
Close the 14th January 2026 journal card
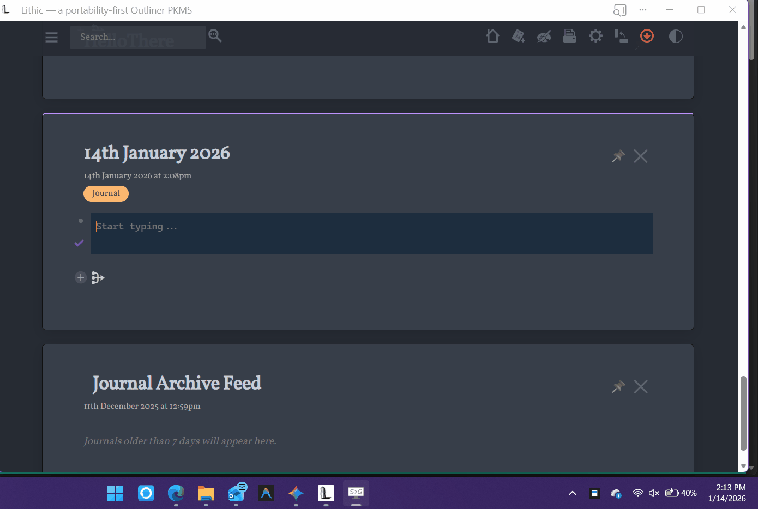coord(641,156)
